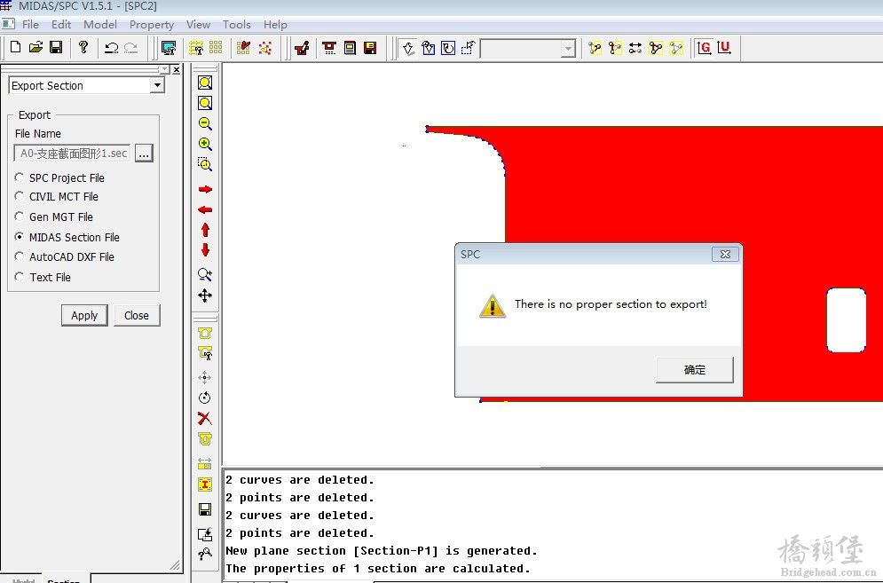Click the rotate icon in the vertical toolbar

205,398
